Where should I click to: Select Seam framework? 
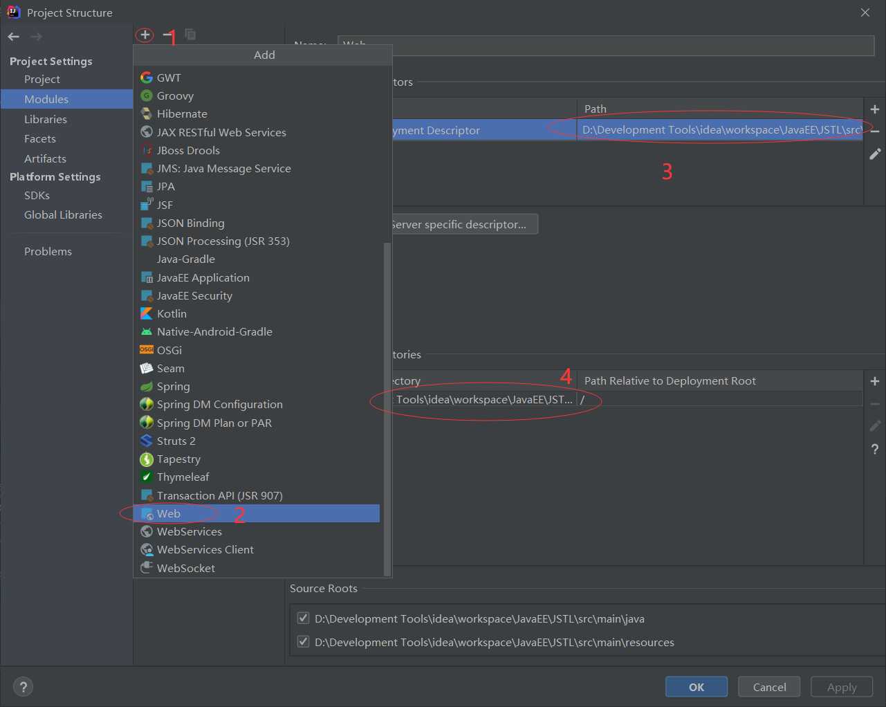click(x=257, y=368)
